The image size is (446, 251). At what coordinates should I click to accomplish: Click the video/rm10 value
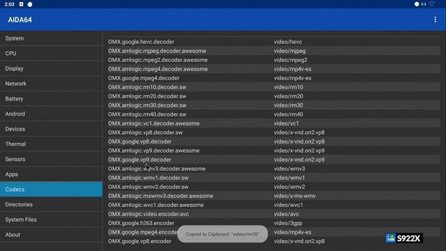(289, 87)
